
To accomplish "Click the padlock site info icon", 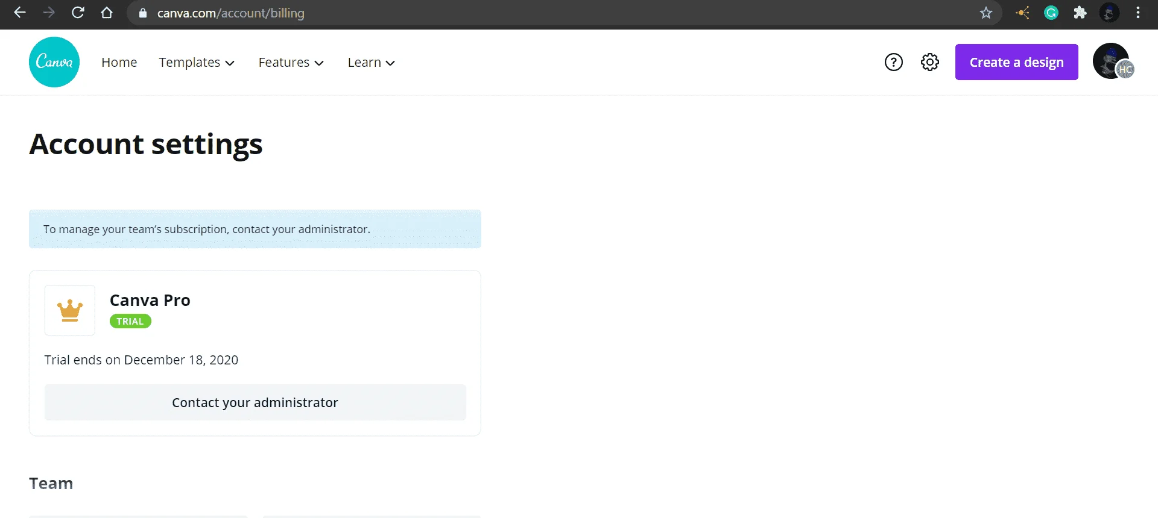I will (x=143, y=13).
